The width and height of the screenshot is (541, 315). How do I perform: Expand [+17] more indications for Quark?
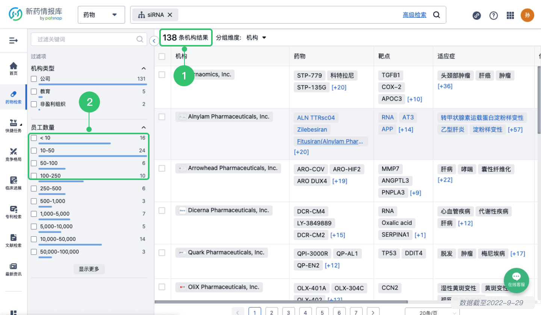point(518,254)
